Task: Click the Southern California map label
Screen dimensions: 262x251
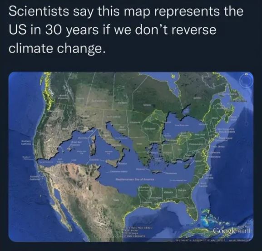Action: (x=35, y=178)
